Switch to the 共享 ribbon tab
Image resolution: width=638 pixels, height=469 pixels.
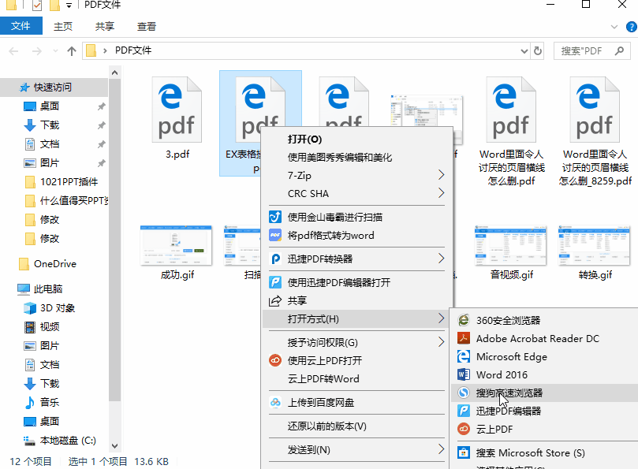(x=105, y=27)
